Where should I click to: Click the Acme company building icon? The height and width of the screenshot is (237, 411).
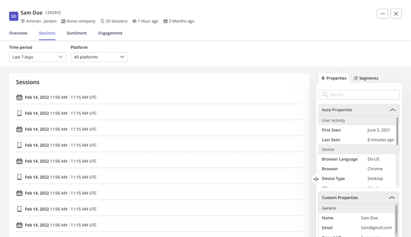[x=63, y=22]
